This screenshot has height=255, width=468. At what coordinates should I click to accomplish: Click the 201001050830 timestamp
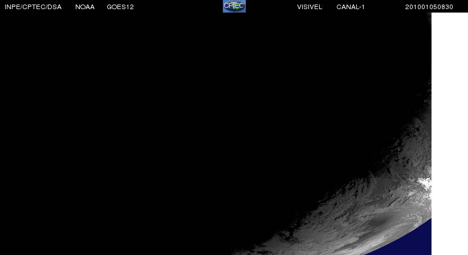429,7
